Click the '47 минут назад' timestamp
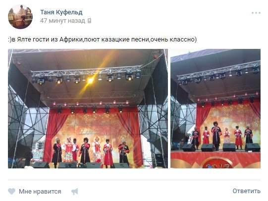The height and width of the screenshot is (201, 268). click(x=62, y=21)
